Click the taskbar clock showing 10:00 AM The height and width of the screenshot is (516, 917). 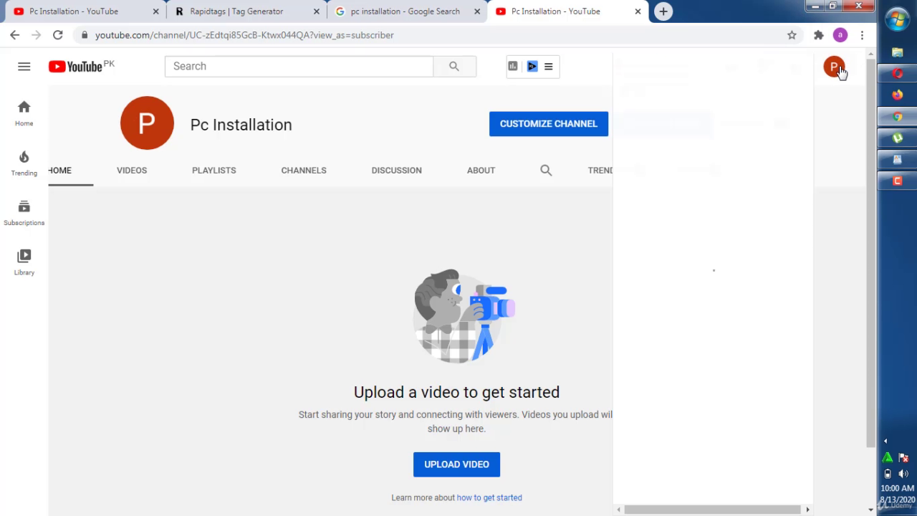[898, 488]
